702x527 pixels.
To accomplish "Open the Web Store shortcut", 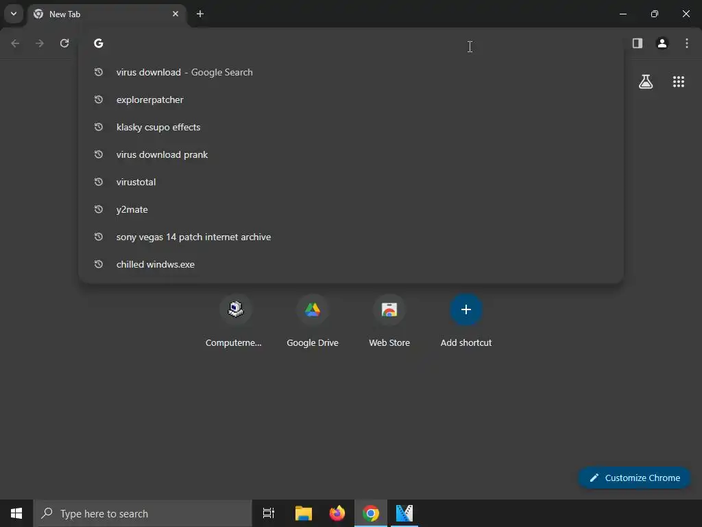I will [389, 321].
